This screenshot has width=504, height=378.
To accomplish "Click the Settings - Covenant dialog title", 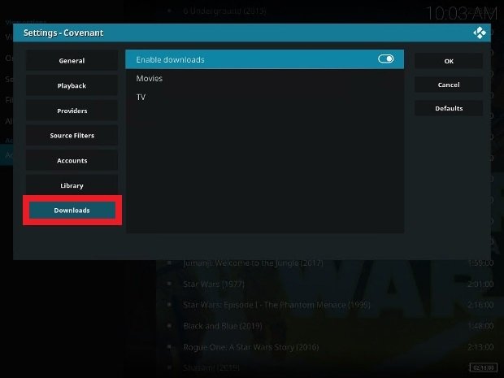I will tap(63, 33).
